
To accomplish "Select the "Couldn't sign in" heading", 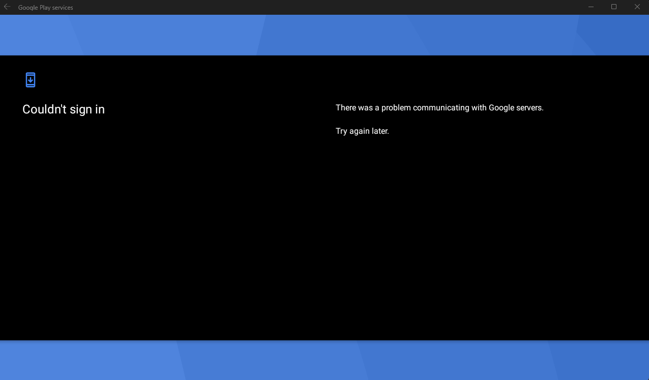I will pyautogui.click(x=64, y=109).
